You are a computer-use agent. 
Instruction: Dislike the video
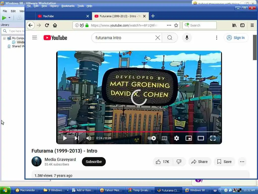(179, 162)
